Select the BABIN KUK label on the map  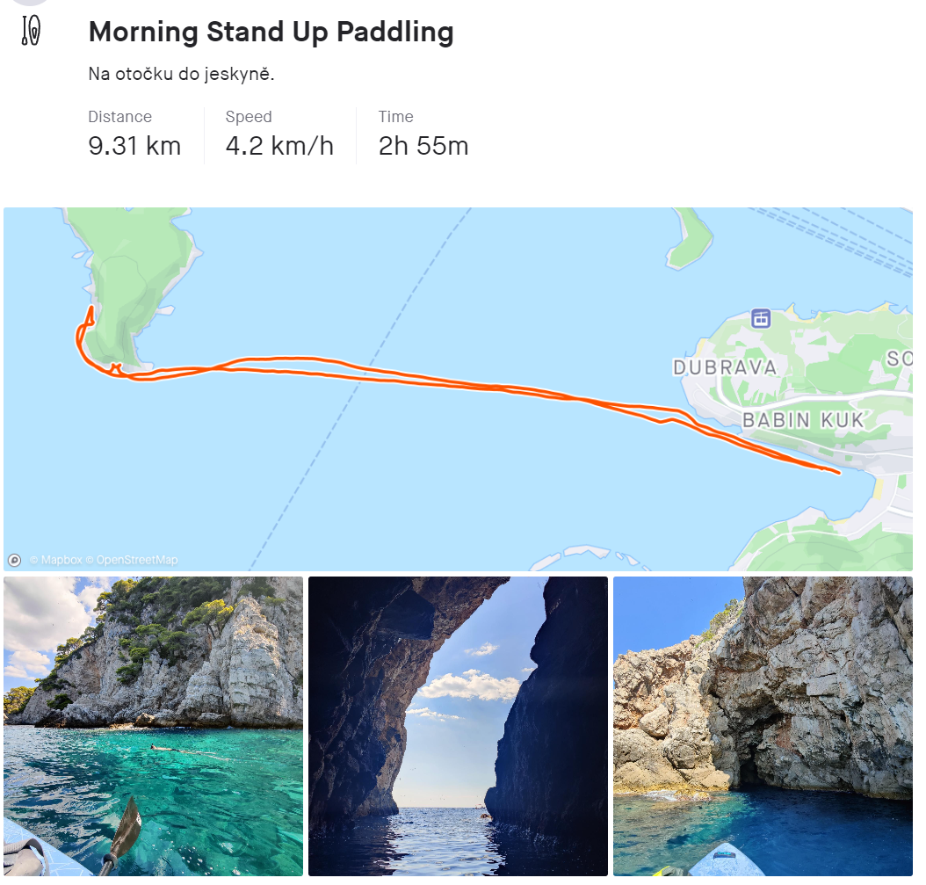point(803,420)
